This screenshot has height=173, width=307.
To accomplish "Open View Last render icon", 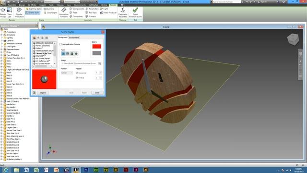I will (10, 12).
